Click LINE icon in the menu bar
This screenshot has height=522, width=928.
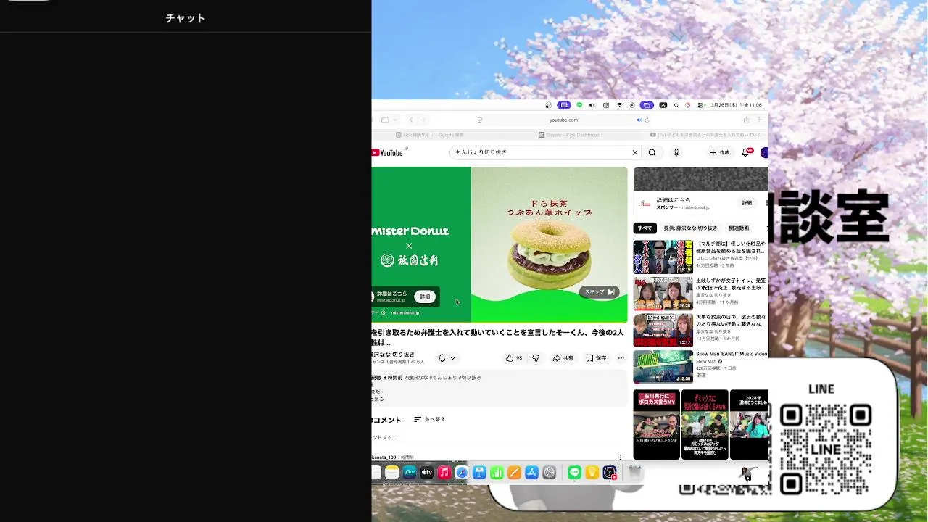[x=579, y=105]
